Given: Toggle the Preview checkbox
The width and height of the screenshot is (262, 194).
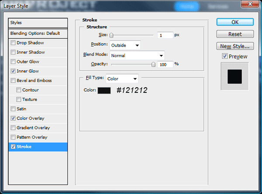Looking at the screenshot, I should tap(225, 56).
